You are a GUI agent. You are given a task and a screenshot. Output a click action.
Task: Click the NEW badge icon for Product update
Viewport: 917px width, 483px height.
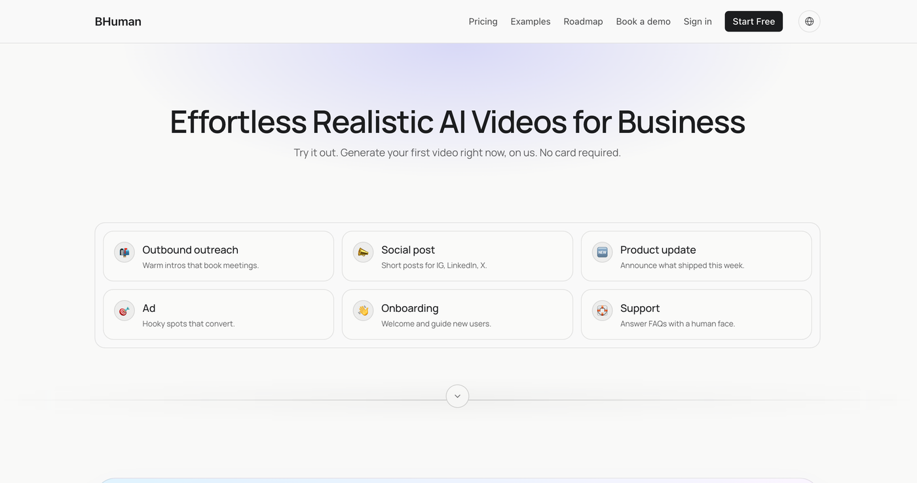pos(602,252)
